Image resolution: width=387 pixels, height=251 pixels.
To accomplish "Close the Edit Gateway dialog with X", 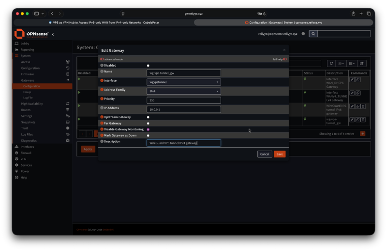I will (284, 50).
